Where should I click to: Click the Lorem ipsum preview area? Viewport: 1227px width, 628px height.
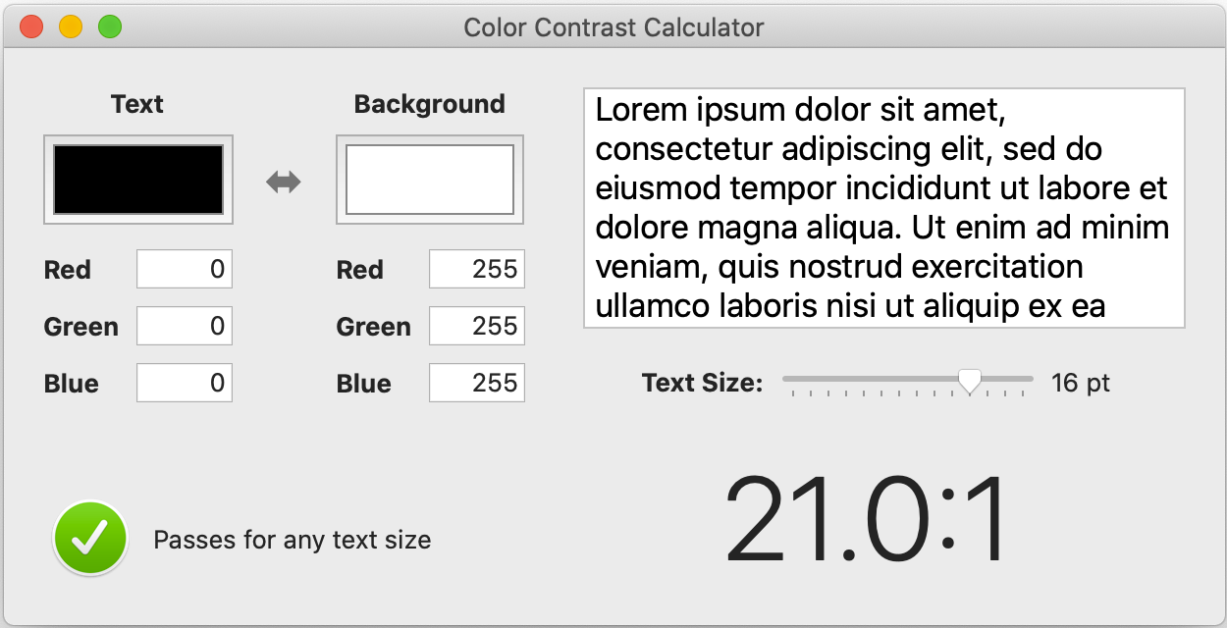click(883, 206)
